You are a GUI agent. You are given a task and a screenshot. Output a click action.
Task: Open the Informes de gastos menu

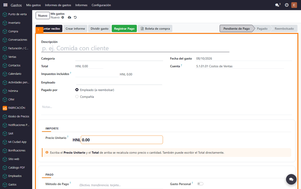[x=58, y=5]
